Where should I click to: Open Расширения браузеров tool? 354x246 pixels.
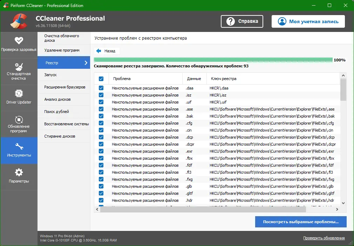(64, 87)
